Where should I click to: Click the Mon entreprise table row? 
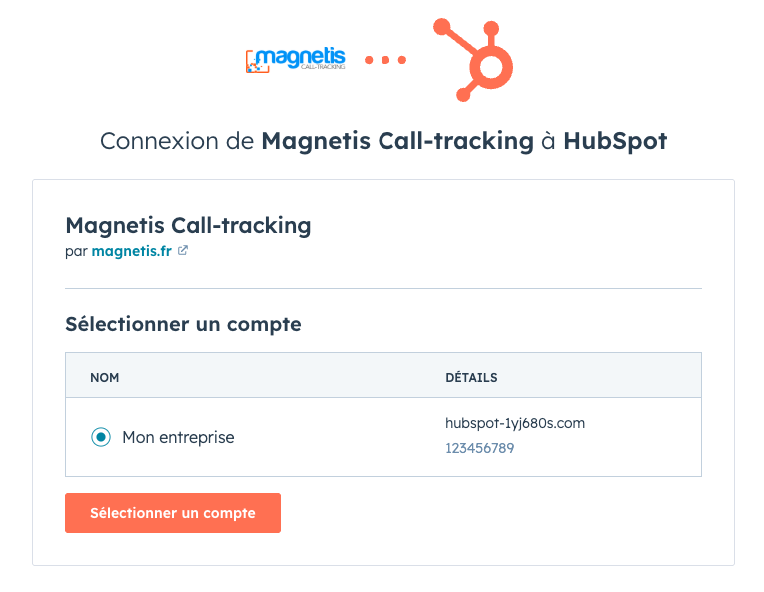click(383, 437)
